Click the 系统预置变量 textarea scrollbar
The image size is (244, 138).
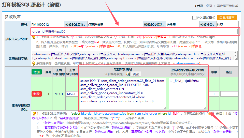click(236, 56)
